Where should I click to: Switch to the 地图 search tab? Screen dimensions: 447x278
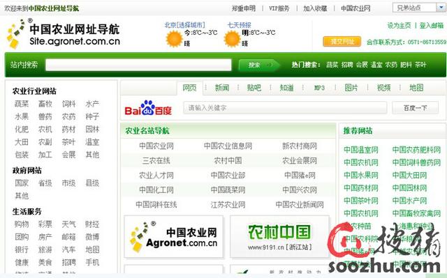pos(416,88)
